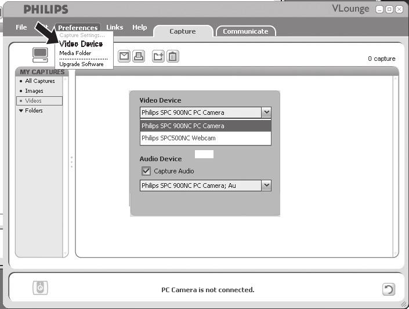
Task: Select Images in My Captures list
Action: pos(34,91)
